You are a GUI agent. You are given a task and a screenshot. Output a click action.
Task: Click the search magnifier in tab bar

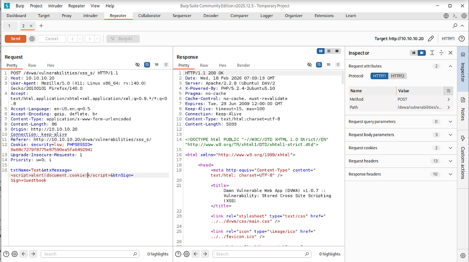click(x=455, y=26)
